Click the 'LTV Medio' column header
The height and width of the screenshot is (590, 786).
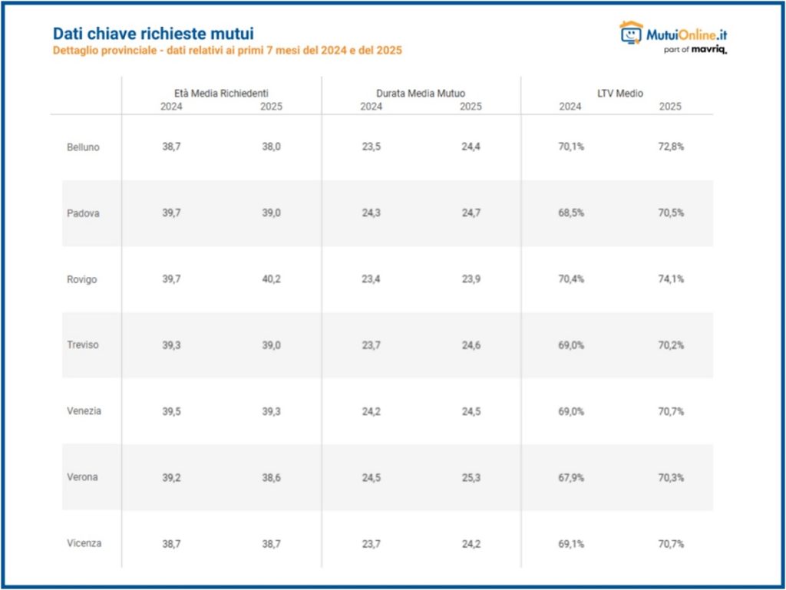(620, 94)
